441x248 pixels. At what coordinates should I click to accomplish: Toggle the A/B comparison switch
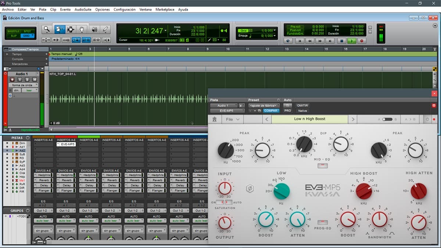(387, 119)
